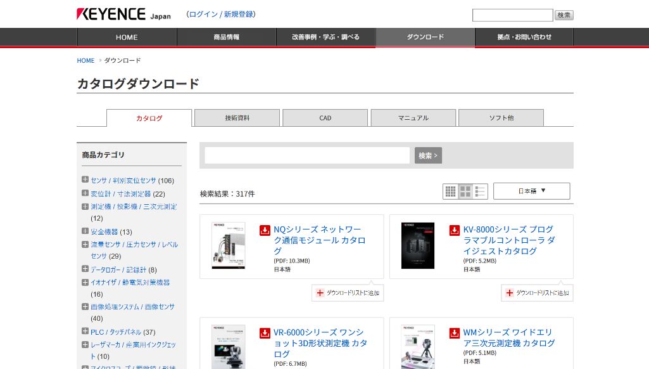Click the download icon for NQシリーズ catalog
The height and width of the screenshot is (369, 649).
coord(265,230)
